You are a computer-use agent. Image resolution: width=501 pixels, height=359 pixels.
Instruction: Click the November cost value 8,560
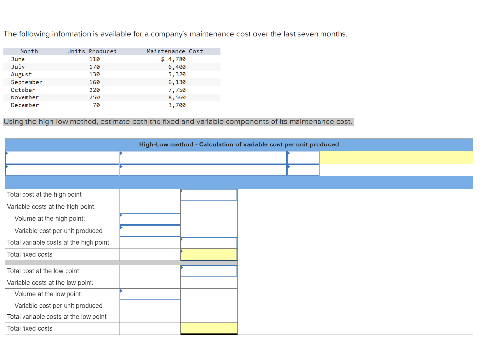point(177,97)
